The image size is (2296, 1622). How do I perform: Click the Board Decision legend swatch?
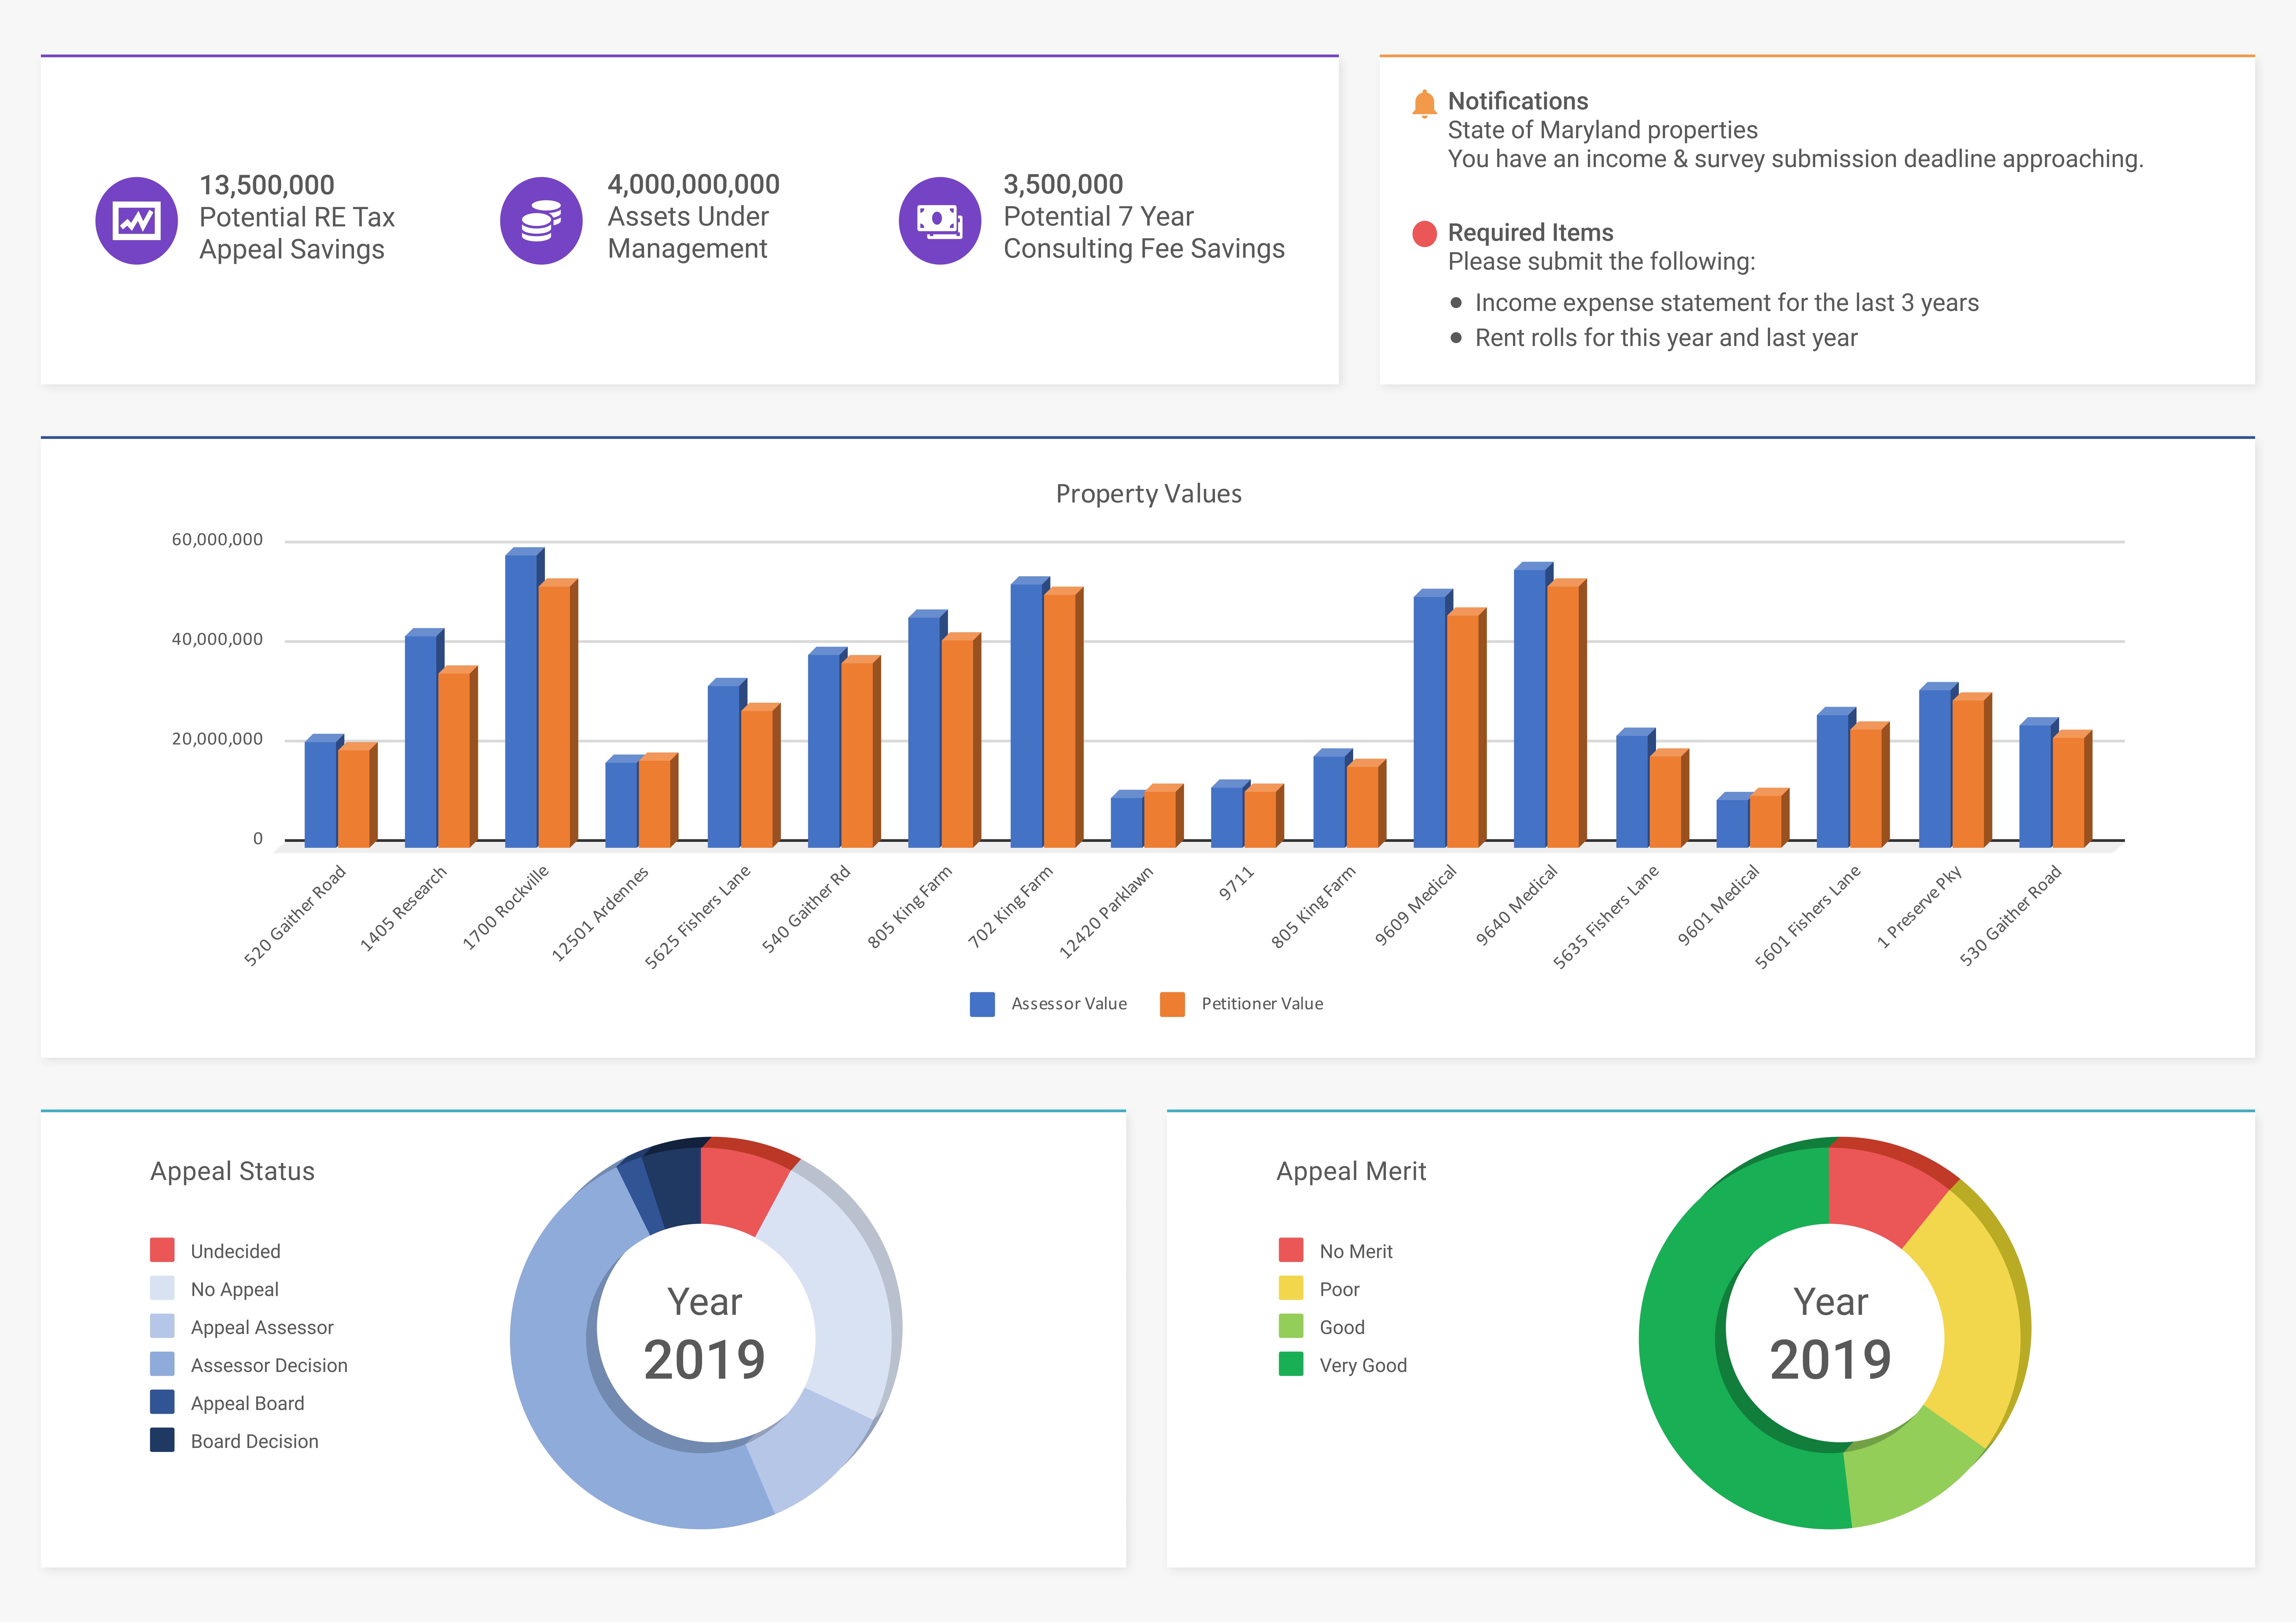[x=162, y=1440]
